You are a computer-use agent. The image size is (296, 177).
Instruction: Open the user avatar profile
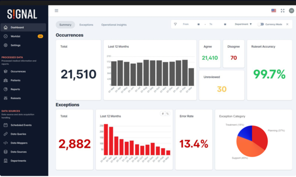pyautogui.click(x=291, y=11)
